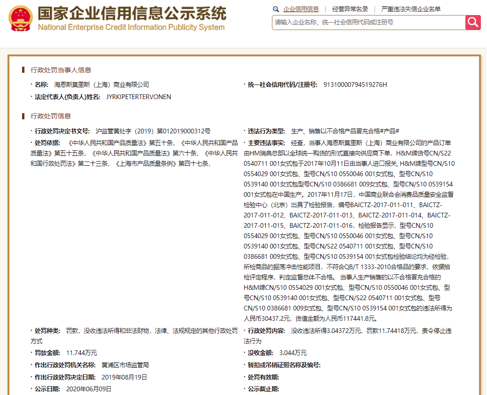487x395 pixels.
Task: Click decision number 沪监管黄处字（2019）第012019000312号
Action: [153, 131]
